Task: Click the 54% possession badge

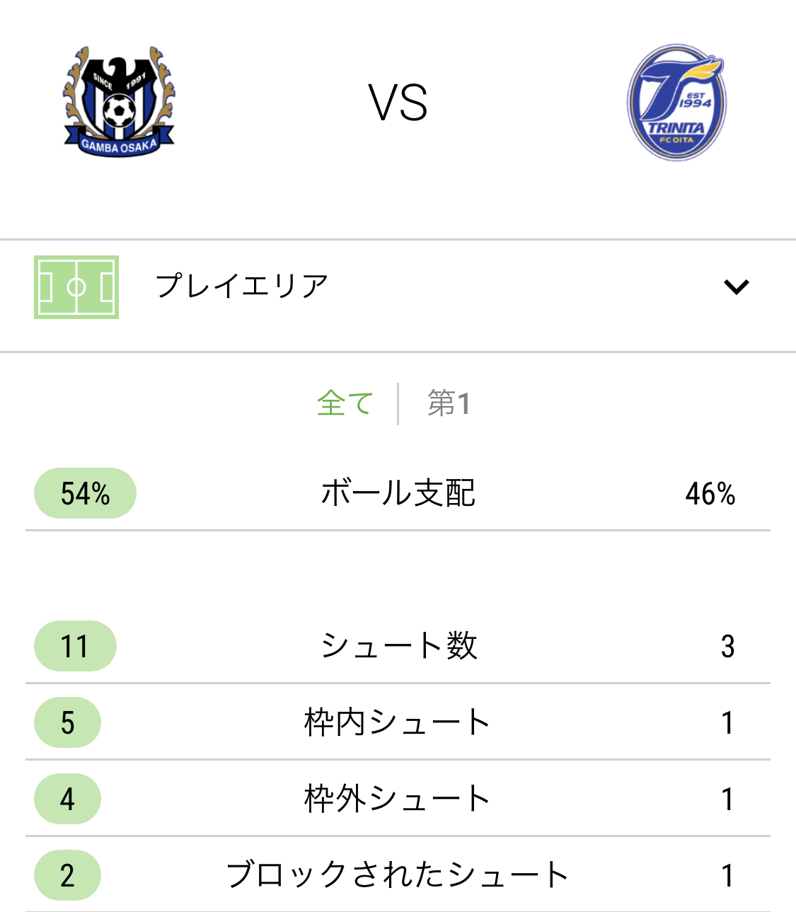Action: tap(85, 493)
